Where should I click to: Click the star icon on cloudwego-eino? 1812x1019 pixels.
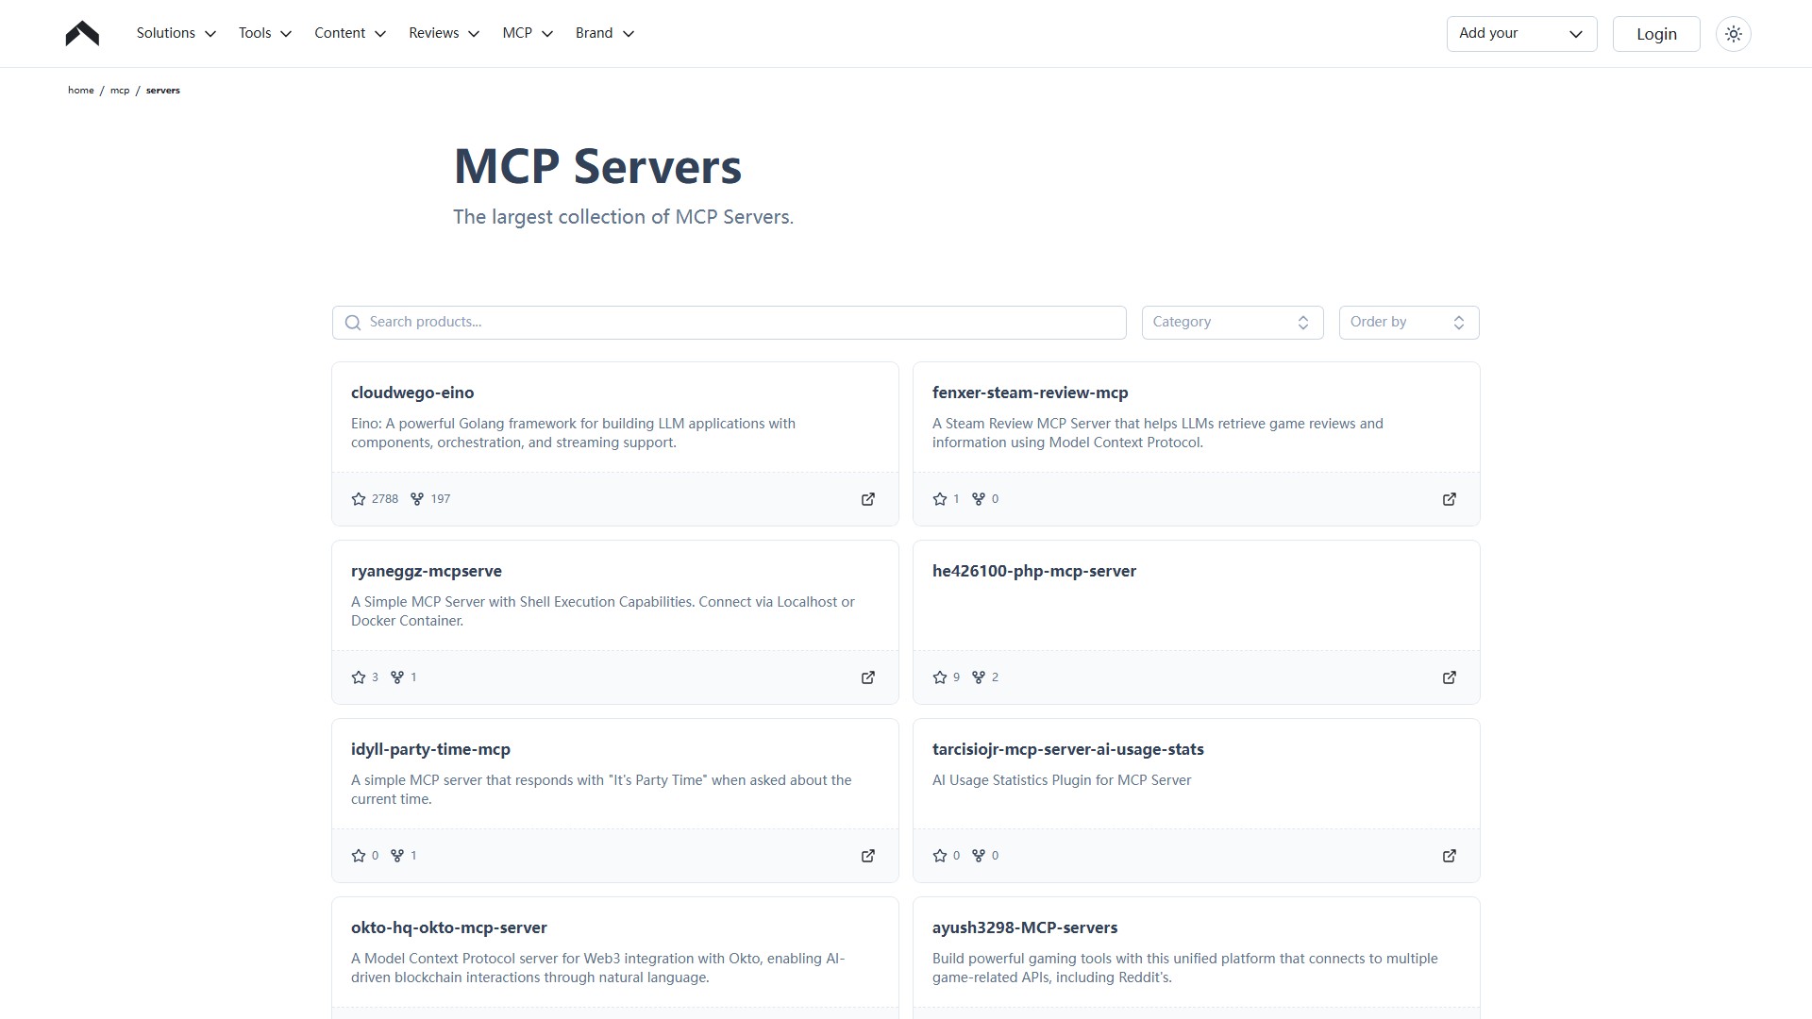[x=359, y=499]
